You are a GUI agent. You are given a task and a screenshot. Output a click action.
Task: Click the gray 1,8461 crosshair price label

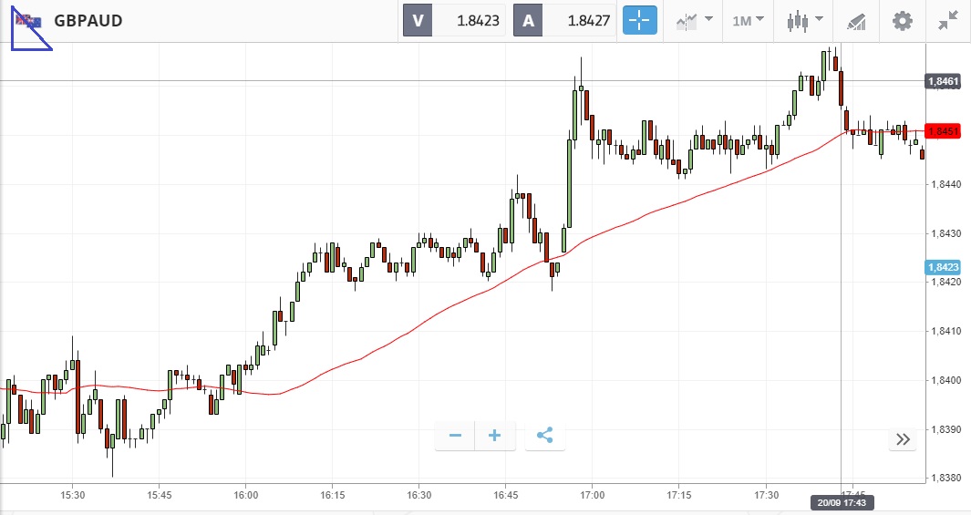click(x=943, y=81)
